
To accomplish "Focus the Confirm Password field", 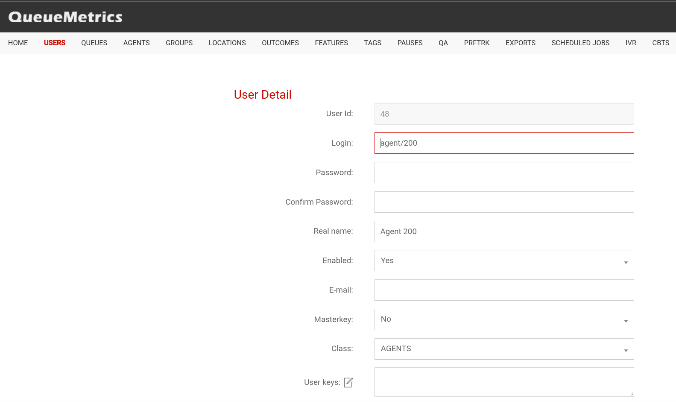I will 504,202.
